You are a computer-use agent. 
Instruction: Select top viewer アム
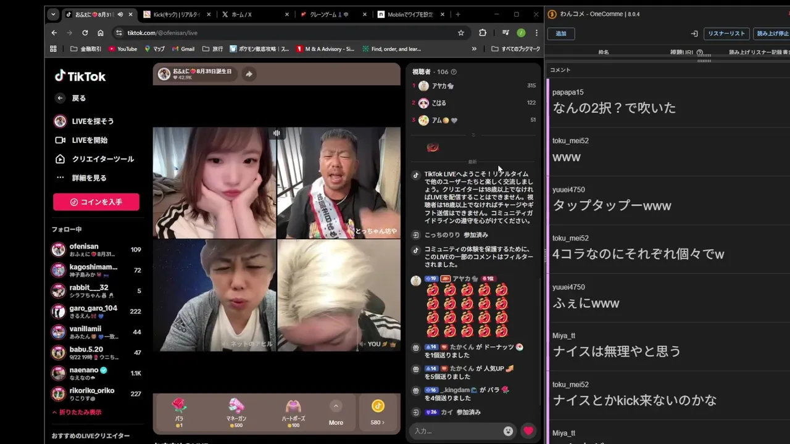pos(474,120)
